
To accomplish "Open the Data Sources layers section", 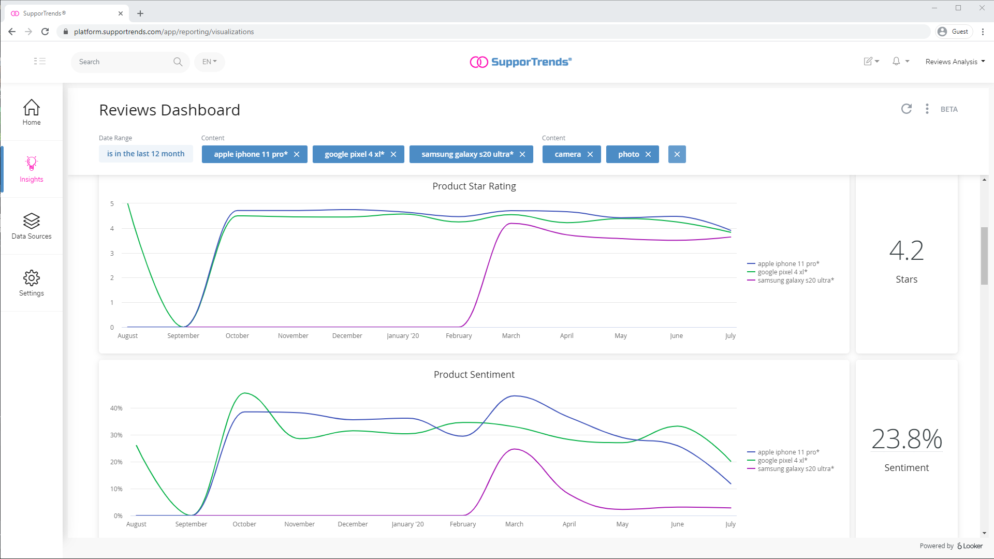I will coord(32,226).
